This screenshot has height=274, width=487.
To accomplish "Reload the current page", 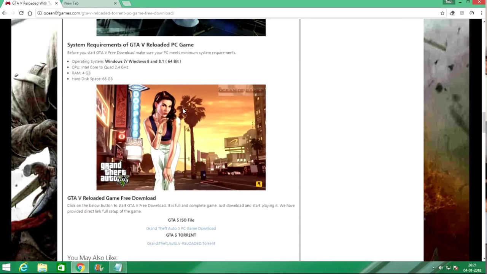I will 21,13.
